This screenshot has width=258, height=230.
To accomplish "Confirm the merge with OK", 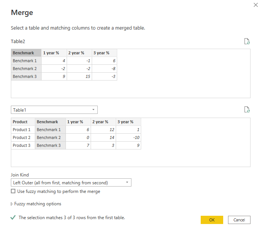I will [212, 220].
